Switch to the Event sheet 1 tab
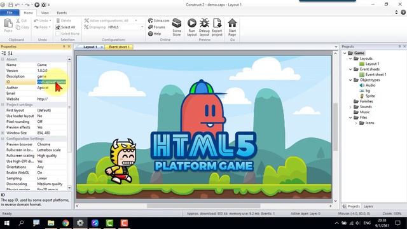Screen dimensions: 407x229 tap(119, 47)
